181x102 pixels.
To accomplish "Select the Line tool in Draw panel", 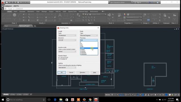I will click(3, 15).
